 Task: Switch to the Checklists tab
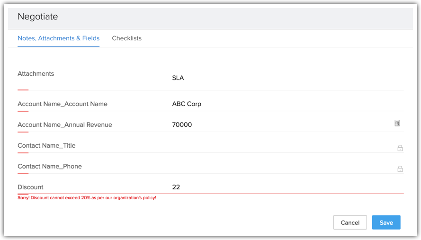click(126, 38)
